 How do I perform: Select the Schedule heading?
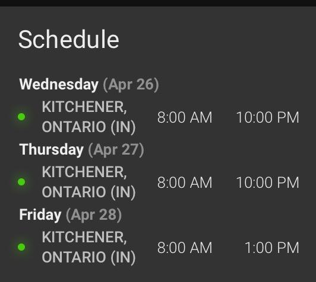[x=69, y=39]
